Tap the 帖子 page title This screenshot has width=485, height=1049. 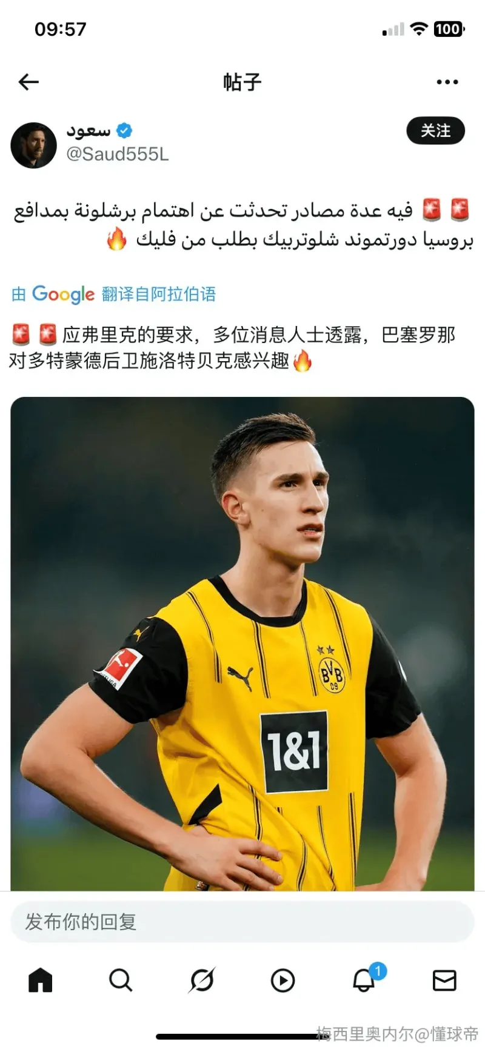point(242,82)
